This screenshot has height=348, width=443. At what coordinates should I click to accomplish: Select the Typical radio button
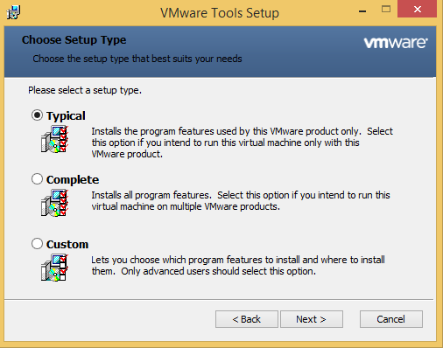tap(37, 115)
